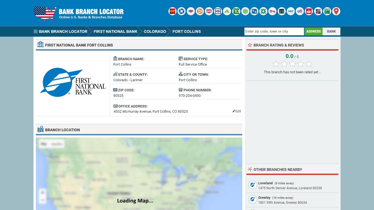Click the Bank Branch Locator site title
Screen dimensions: 374x210
(x=91, y=11)
